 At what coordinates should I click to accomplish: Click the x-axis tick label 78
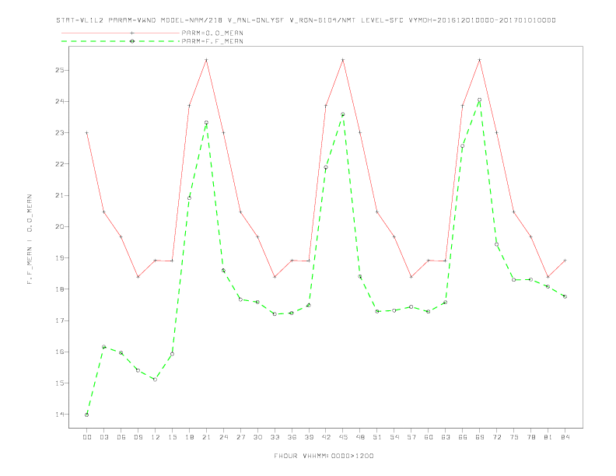click(x=530, y=437)
